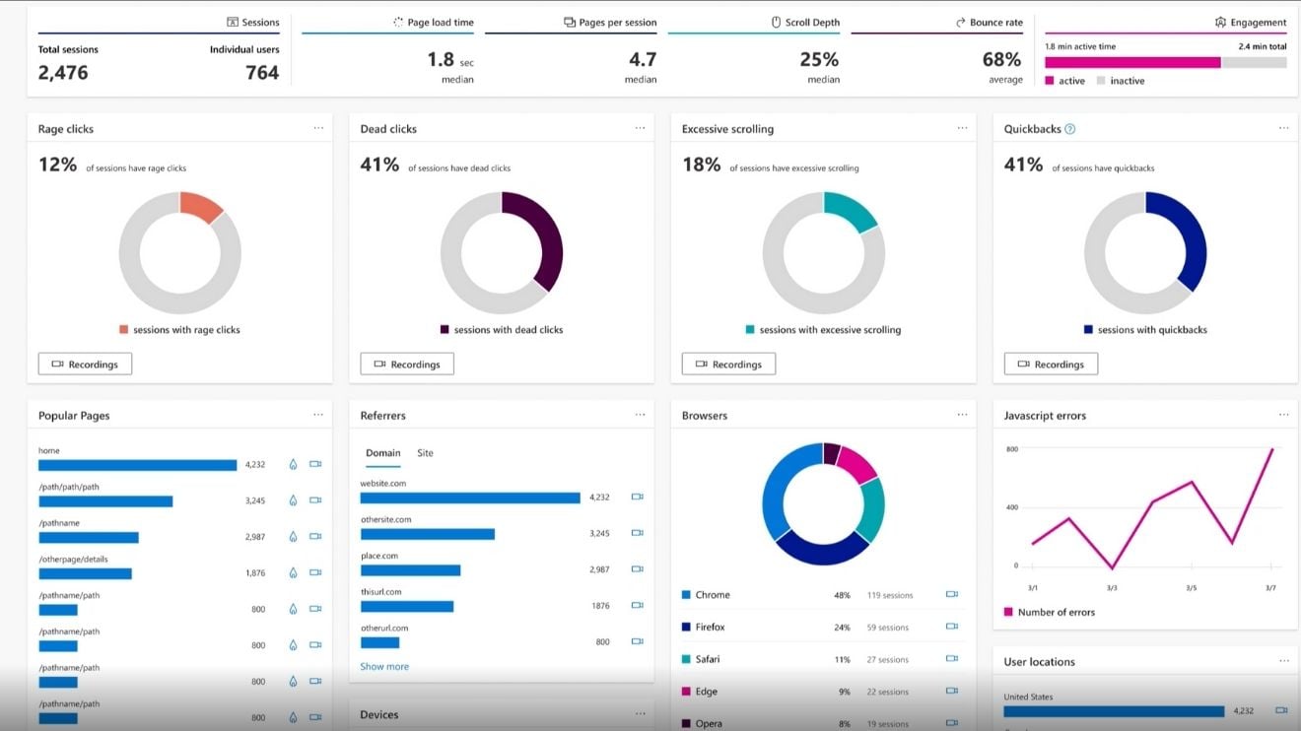Open the Quickbacks card options menu
Image resolution: width=1301 pixels, height=731 pixels.
(x=1284, y=128)
